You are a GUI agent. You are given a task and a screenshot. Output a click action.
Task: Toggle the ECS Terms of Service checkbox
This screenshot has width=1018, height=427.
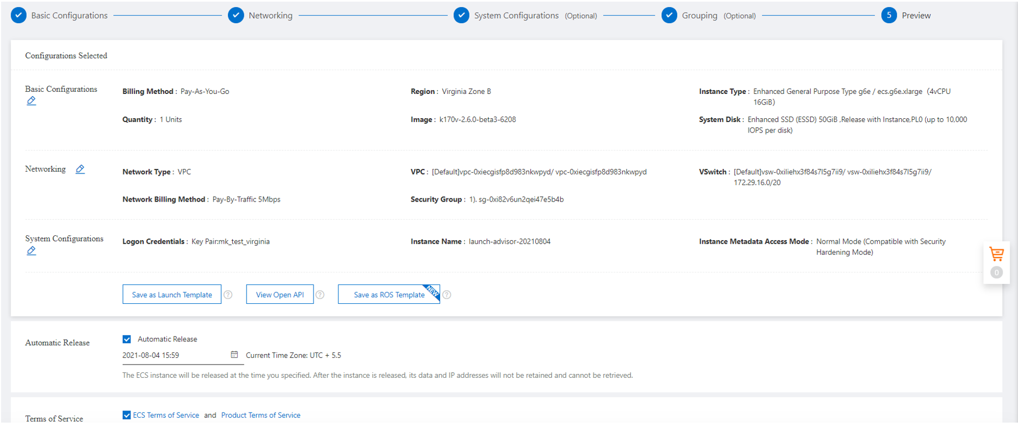127,415
